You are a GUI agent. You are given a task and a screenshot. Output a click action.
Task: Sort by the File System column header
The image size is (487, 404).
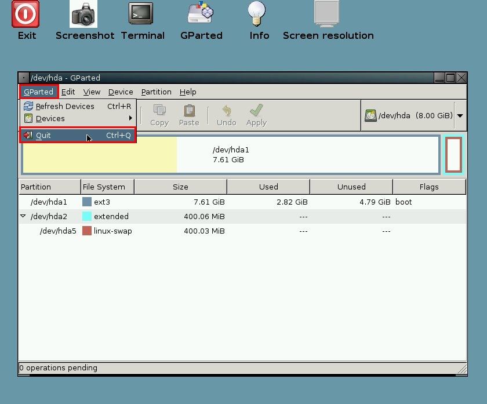[x=107, y=187]
